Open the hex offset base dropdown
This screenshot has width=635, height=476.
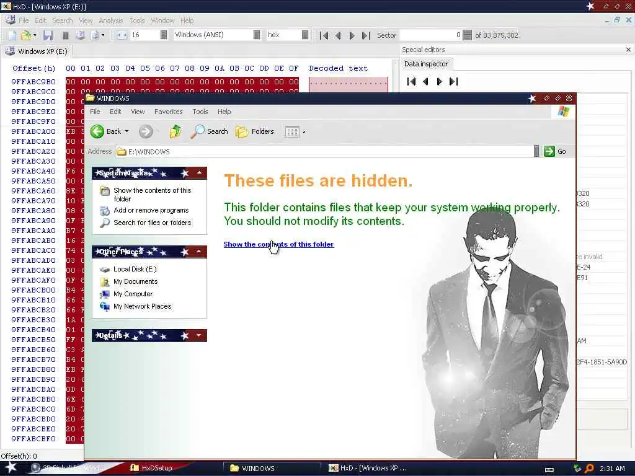[305, 35]
